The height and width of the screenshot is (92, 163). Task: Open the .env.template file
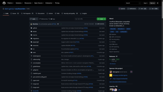tap(37, 63)
